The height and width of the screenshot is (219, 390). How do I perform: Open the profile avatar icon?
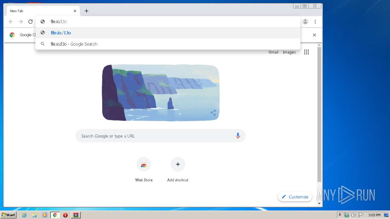point(305,22)
